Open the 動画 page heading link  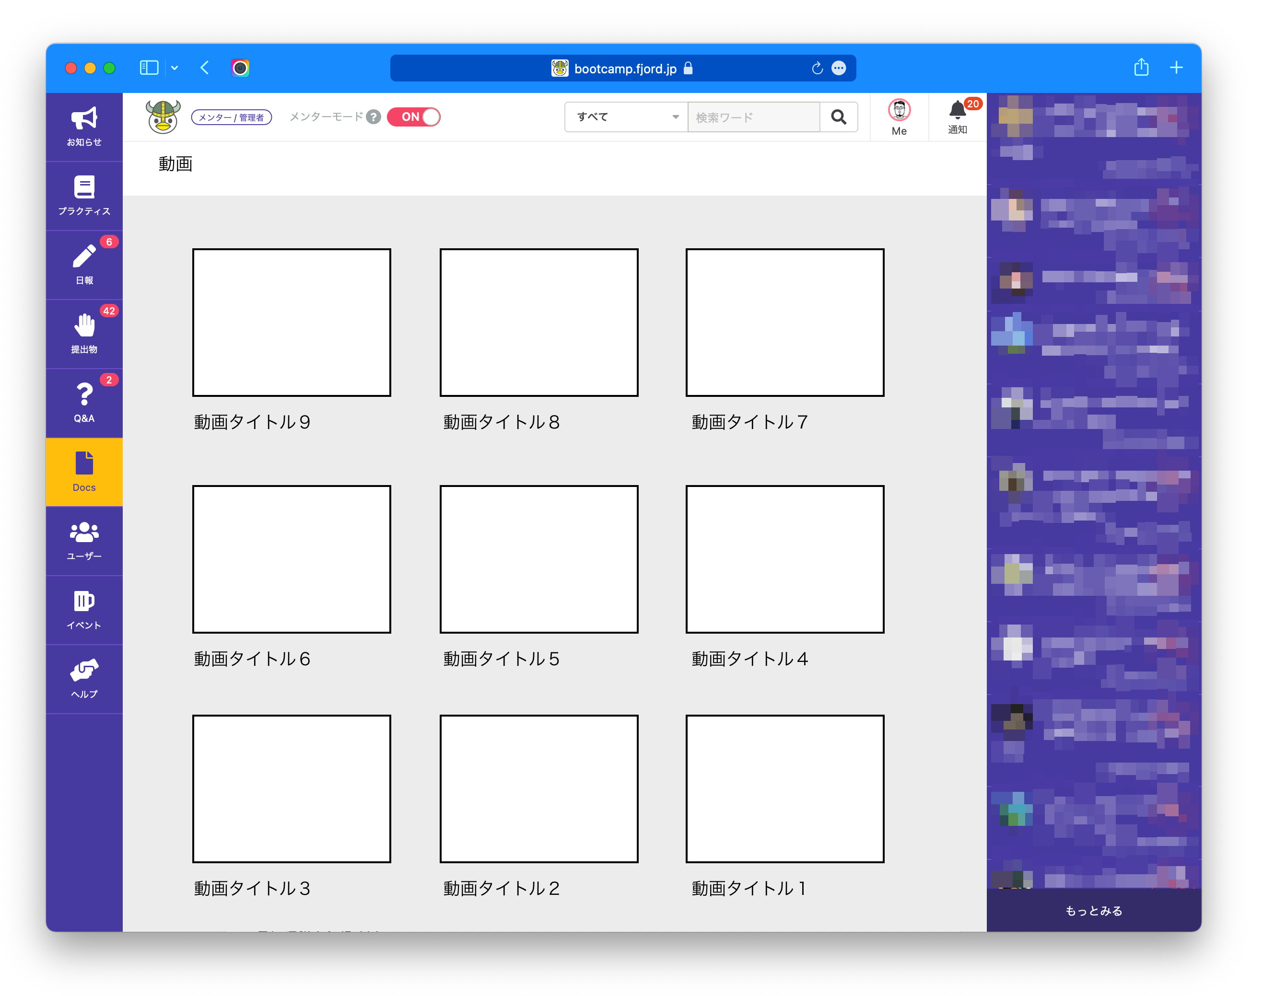coord(175,164)
